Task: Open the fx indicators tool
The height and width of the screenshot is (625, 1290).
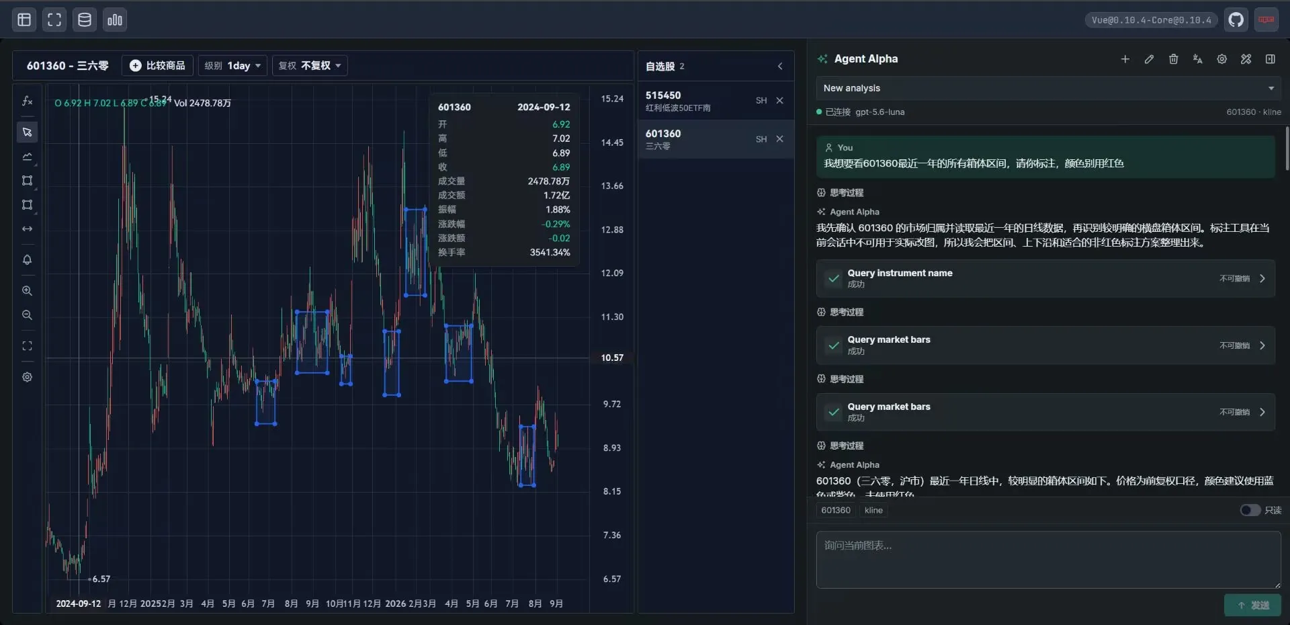Action: click(x=27, y=101)
